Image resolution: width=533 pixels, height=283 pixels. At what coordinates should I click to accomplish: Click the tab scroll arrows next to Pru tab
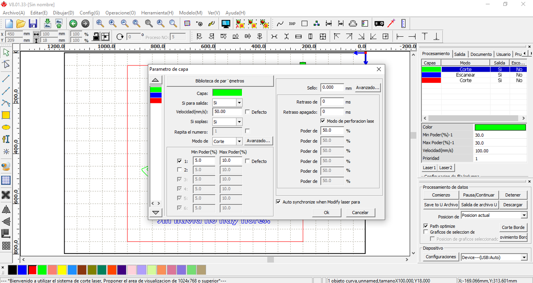click(x=527, y=54)
